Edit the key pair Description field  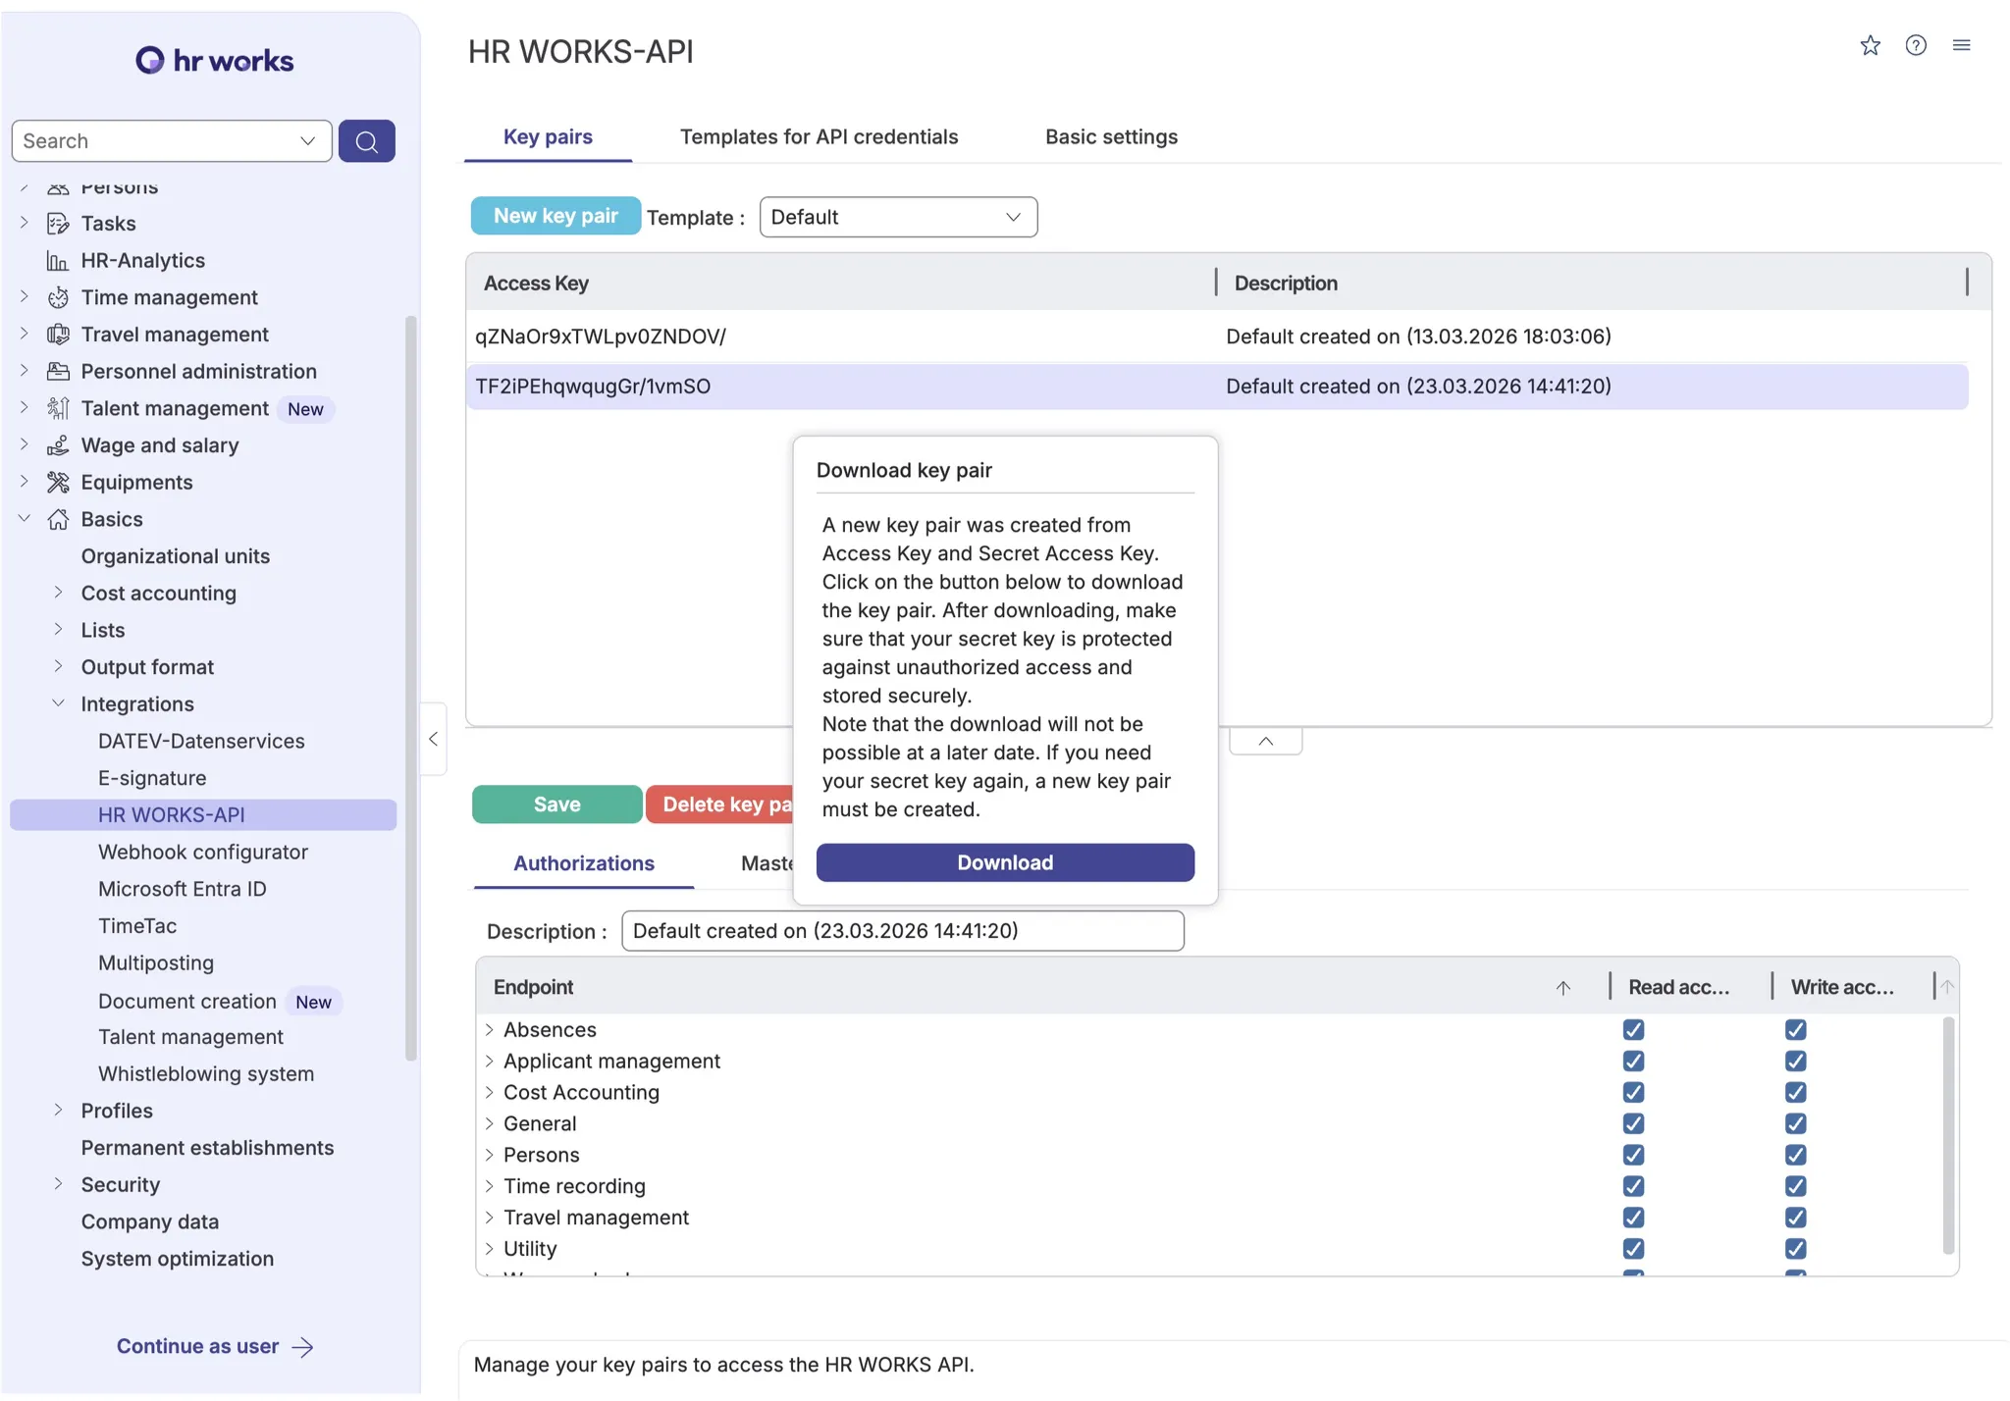tap(903, 931)
